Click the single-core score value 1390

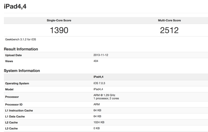click(59, 30)
